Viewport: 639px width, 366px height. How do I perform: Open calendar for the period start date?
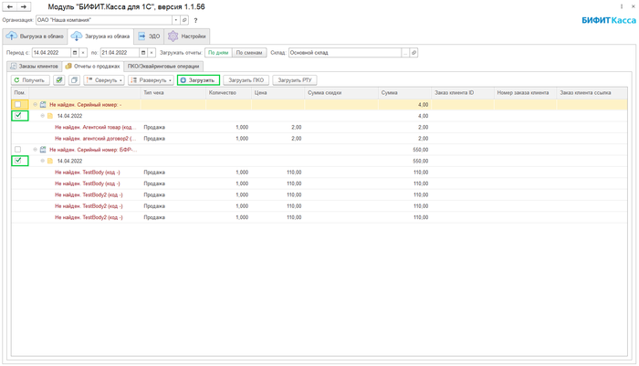75,53
